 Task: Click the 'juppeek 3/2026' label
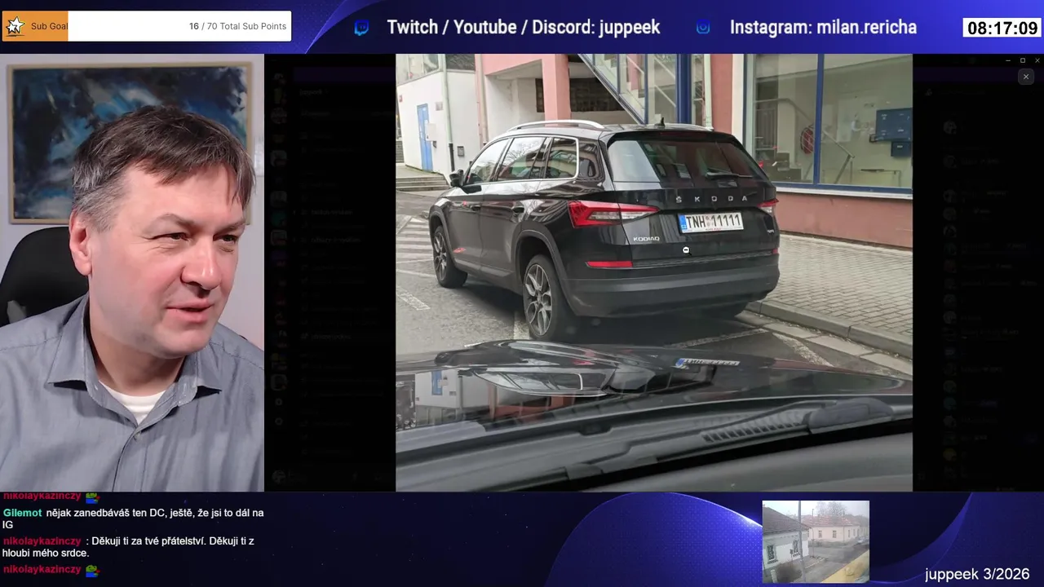pyautogui.click(x=977, y=574)
